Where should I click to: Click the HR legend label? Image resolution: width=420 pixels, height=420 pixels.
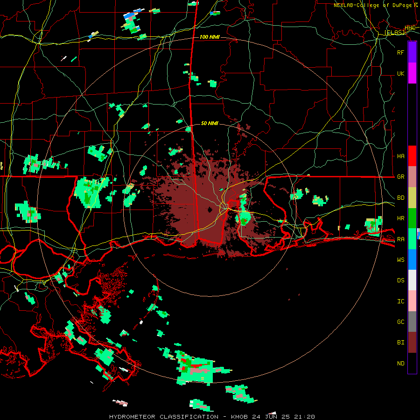coord(400,218)
